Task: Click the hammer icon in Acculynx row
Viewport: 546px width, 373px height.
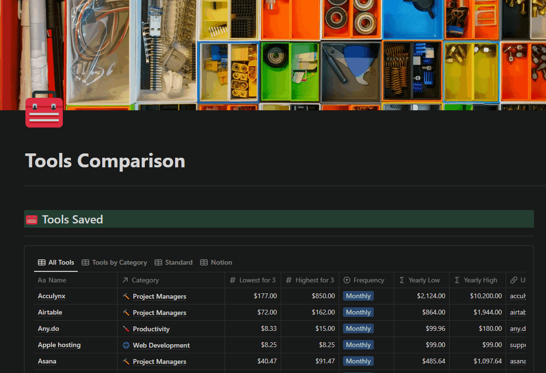Action: point(126,296)
